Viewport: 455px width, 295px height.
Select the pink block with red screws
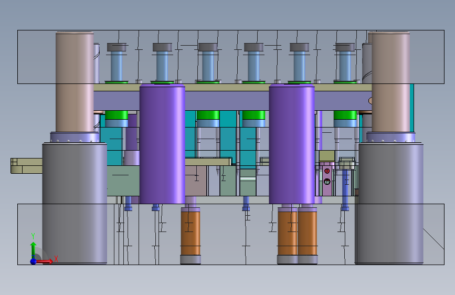coord(327,179)
